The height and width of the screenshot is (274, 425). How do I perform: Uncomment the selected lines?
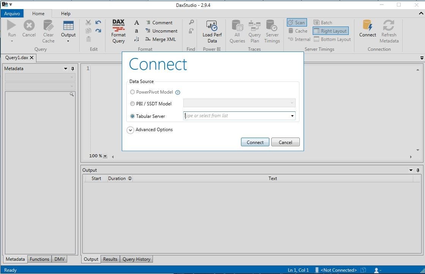click(x=162, y=31)
